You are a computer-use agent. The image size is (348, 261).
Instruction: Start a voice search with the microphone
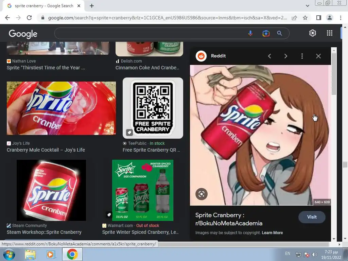pos(250,33)
